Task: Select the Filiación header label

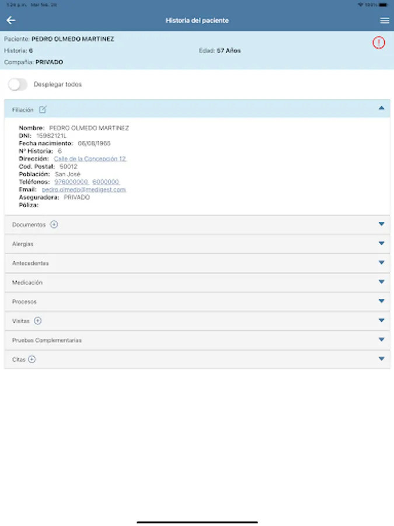Action: [x=23, y=110]
